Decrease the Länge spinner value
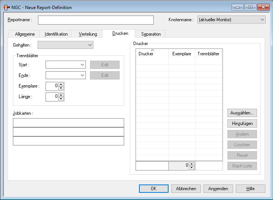This screenshot has width=273, height=200. point(61,99)
